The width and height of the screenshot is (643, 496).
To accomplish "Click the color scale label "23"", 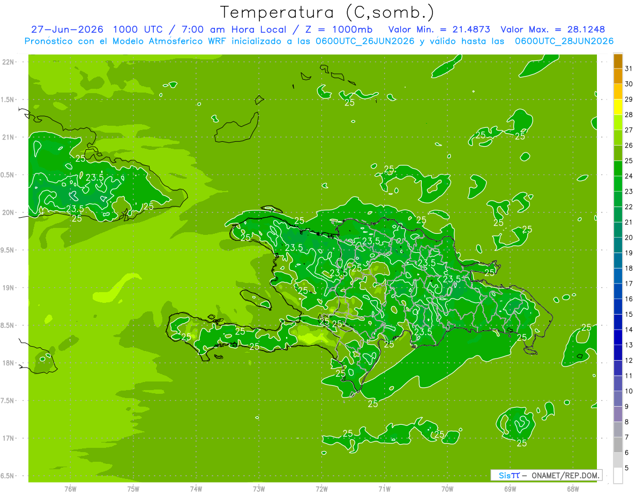I will click(629, 192).
